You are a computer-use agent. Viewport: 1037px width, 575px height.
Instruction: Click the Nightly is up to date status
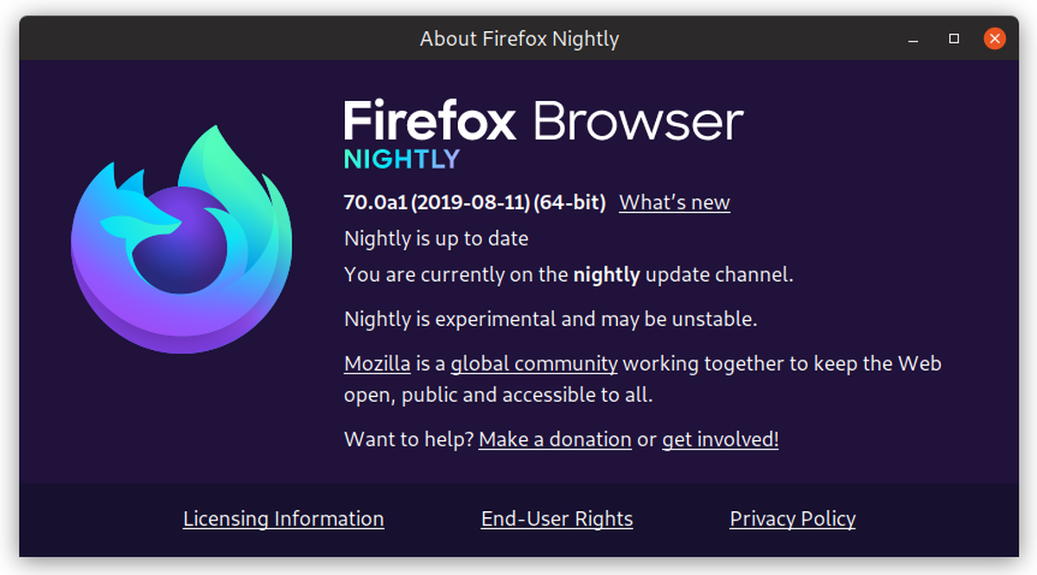point(436,238)
